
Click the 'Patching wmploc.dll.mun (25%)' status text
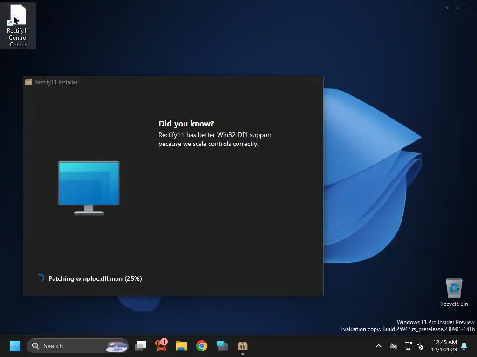coord(95,278)
